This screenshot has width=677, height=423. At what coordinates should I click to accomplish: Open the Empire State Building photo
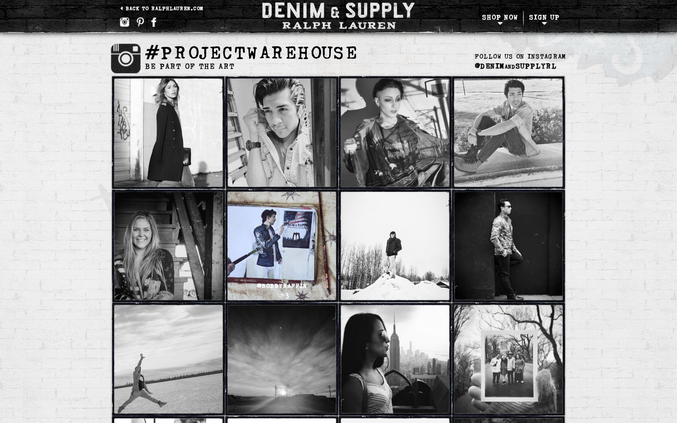[x=395, y=359]
